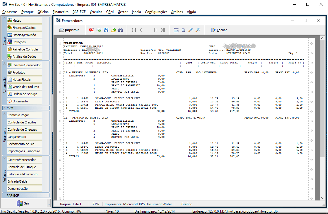This screenshot has height=214, width=328.
Task: Maximize the Fornecedores report window
Action: (305, 20)
